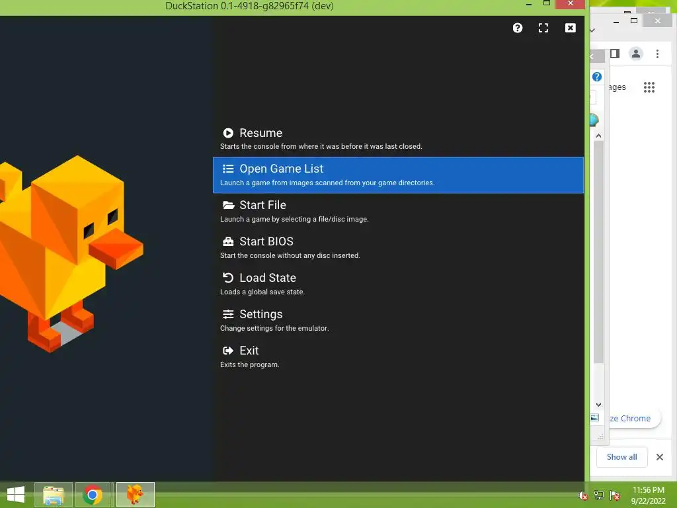Click the exit arrow icon beside Exit

coord(228,351)
